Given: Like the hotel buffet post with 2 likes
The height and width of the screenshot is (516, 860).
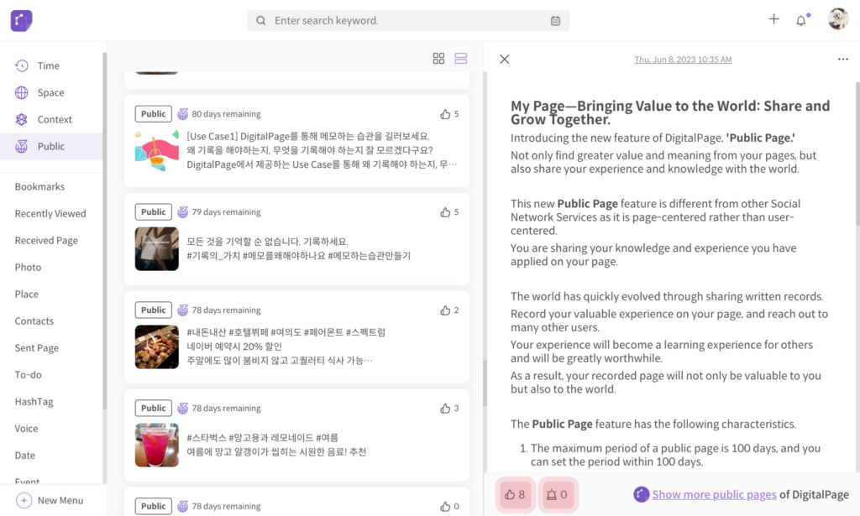Looking at the screenshot, I should click(445, 310).
